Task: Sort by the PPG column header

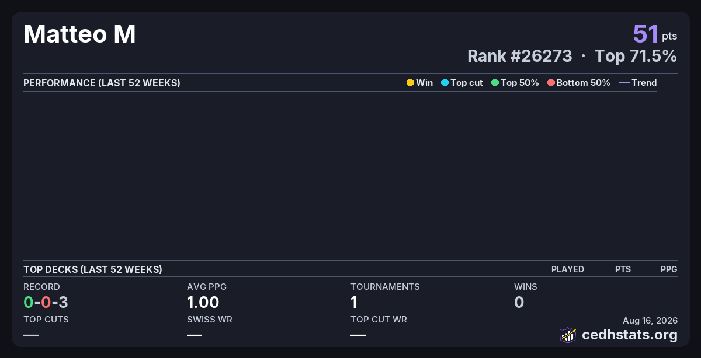Action: [669, 269]
